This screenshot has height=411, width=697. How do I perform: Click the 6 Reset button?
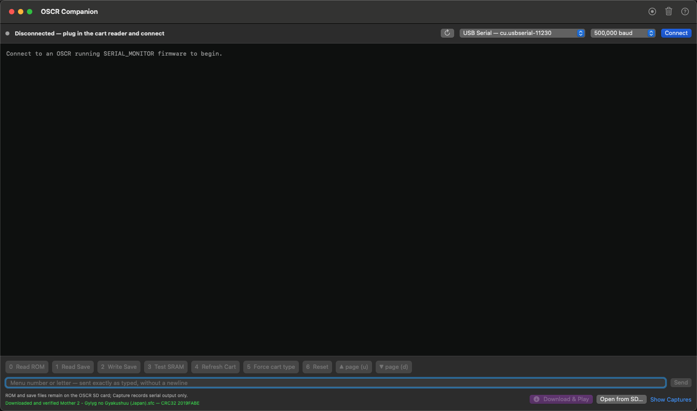317,367
